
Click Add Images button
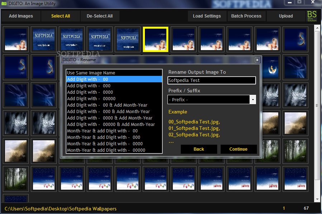[x=21, y=16]
